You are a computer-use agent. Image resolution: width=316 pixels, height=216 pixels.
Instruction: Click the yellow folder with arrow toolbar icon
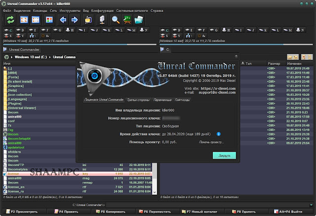pos(88,20)
